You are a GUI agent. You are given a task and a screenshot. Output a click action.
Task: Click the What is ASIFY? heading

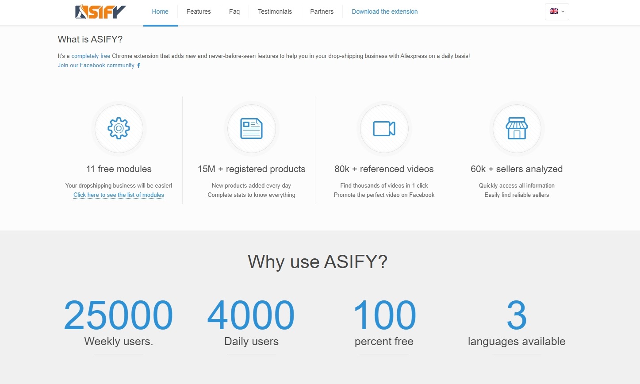[x=90, y=39]
